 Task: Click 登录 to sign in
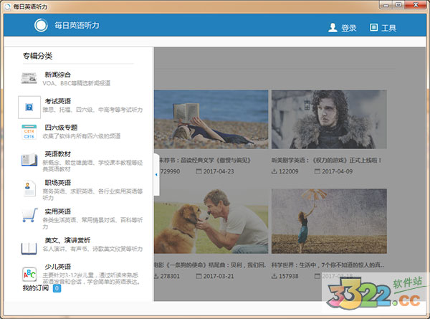(342, 28)
